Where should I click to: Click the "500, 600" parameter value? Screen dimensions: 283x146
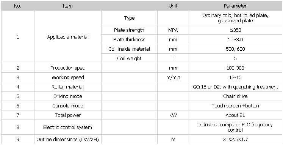(x=235, y=49)
